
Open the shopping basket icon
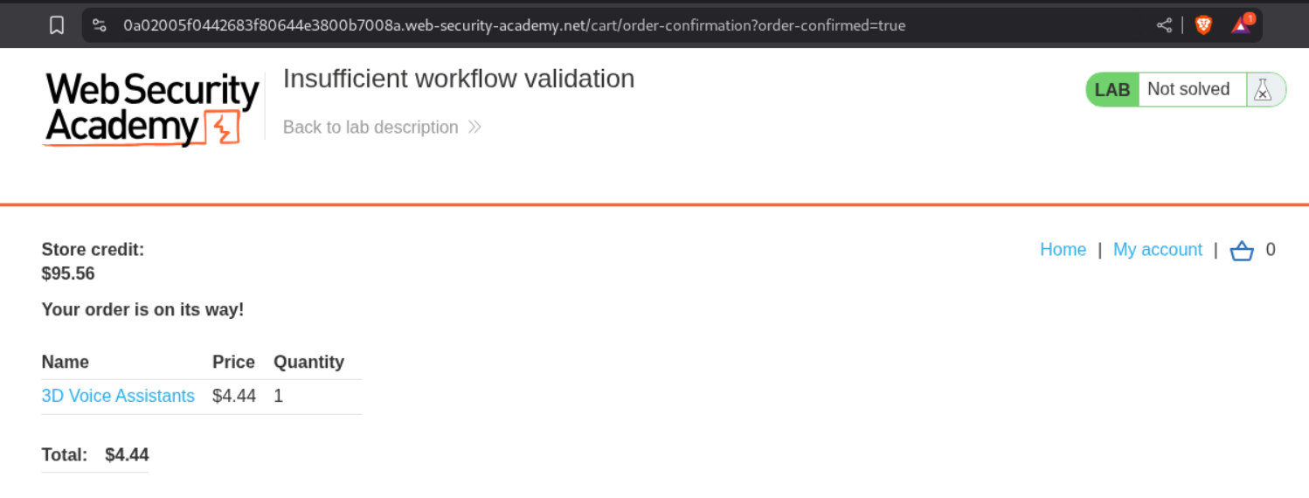(1242, 251)
